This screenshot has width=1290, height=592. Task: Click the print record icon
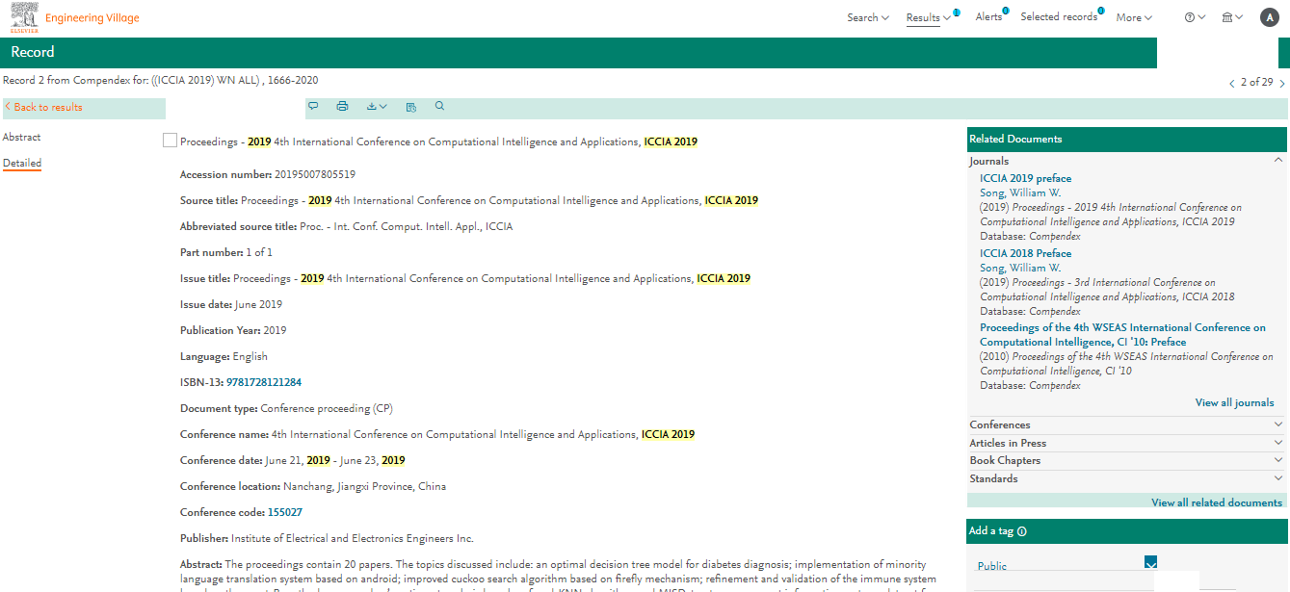342,107
